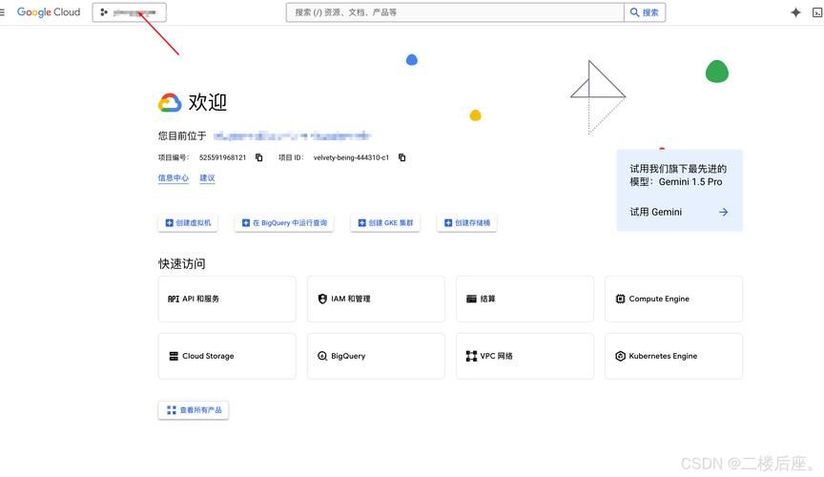The height and width of the screenshot is (477, 824).
Task: Copy the project number 525591968121
Action: click(x=259, y=157)
